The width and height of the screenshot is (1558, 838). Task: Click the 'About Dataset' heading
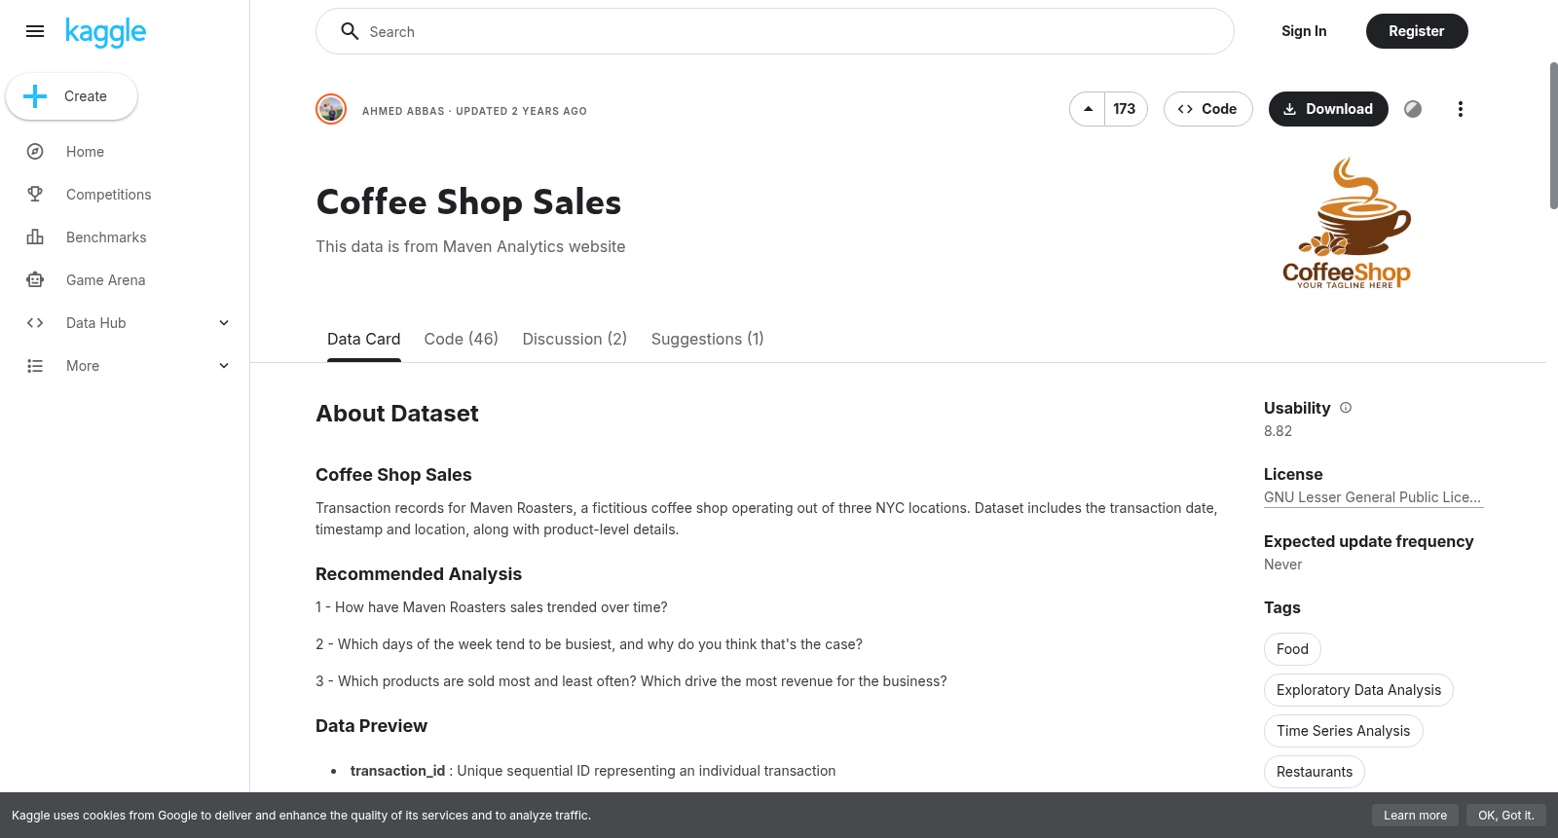pos(397,414)
